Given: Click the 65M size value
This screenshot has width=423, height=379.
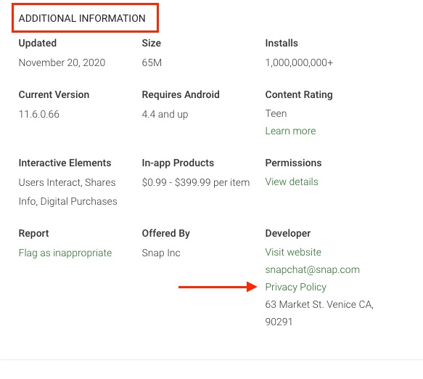Looking at the screenshot, I should pos(152,62).
